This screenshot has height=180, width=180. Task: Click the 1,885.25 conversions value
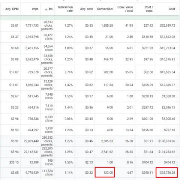[x=107, y=25]
